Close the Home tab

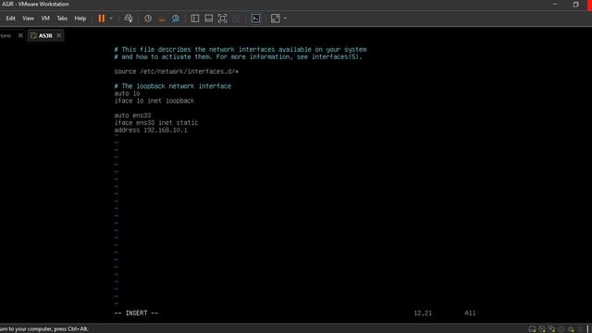(x=20, y=35)
